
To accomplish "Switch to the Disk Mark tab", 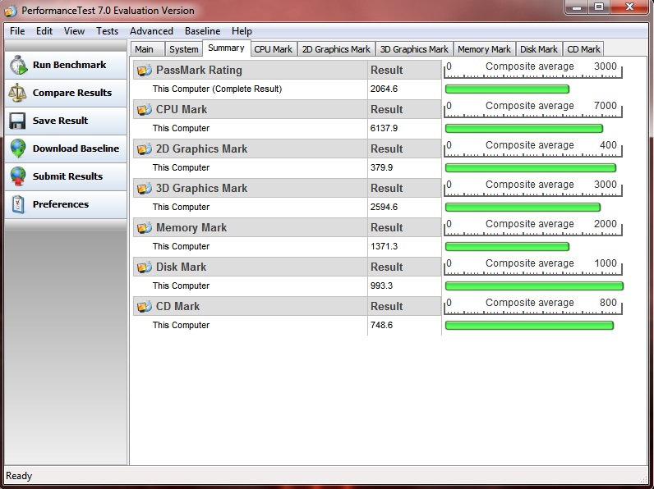I will 539,49.
